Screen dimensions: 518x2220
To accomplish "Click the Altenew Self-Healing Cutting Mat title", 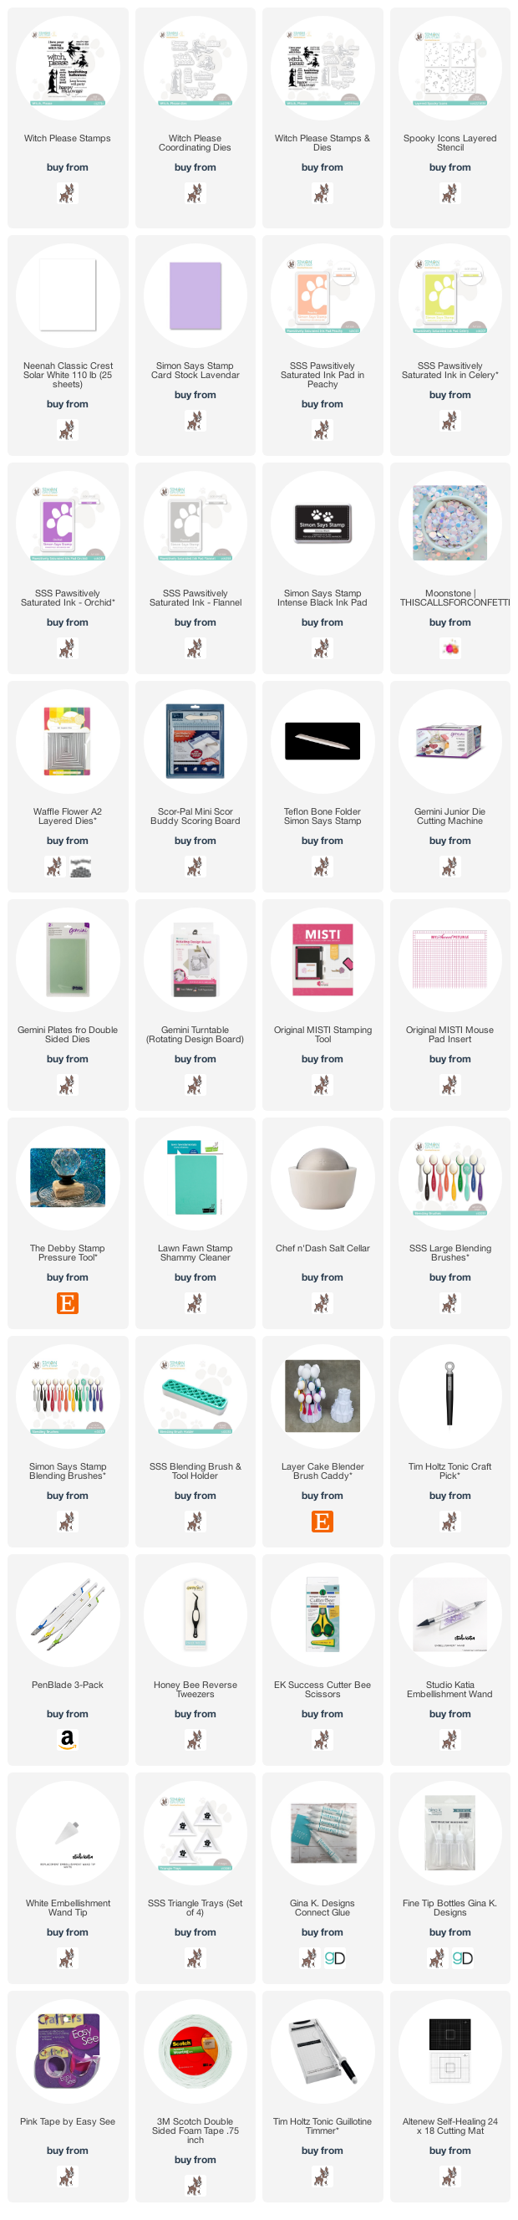I will (x=450, y=2126).
